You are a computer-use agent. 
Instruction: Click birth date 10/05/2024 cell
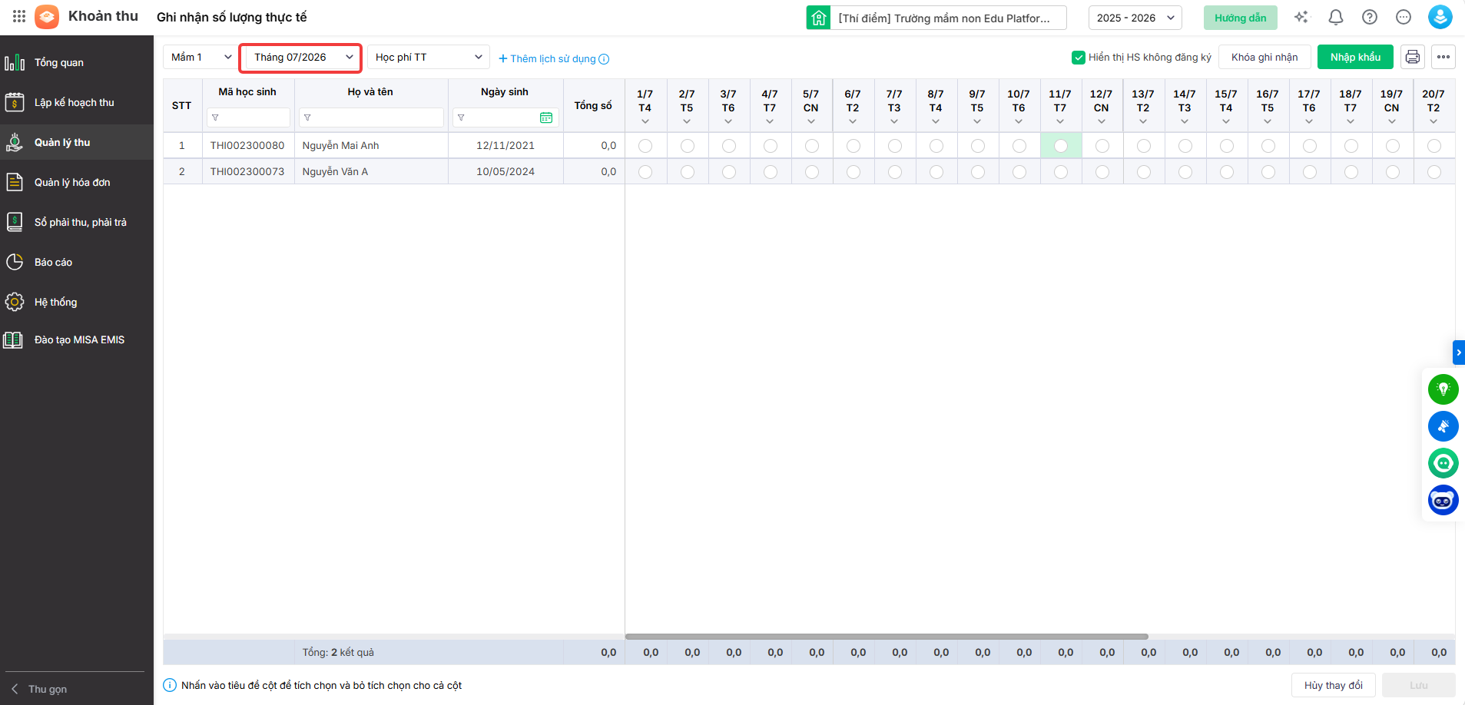pyautogui.click(x=505, y=171)
